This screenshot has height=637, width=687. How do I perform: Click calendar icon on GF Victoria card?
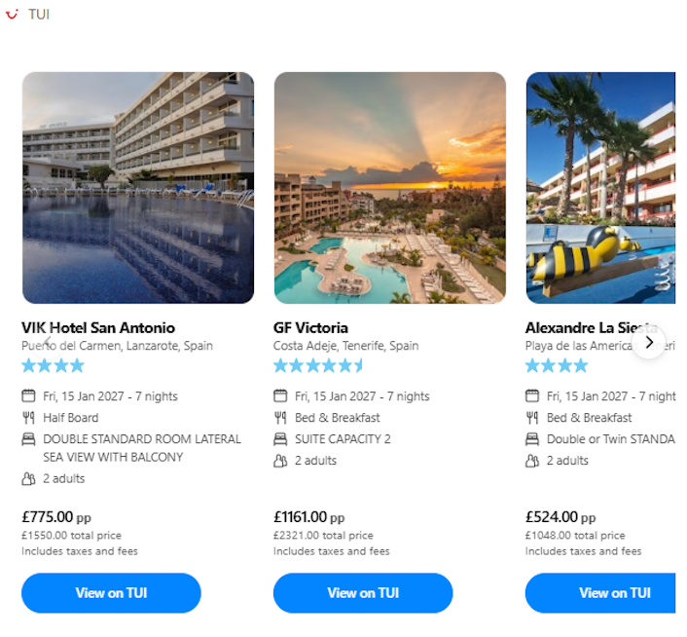(x=280, y=396)
